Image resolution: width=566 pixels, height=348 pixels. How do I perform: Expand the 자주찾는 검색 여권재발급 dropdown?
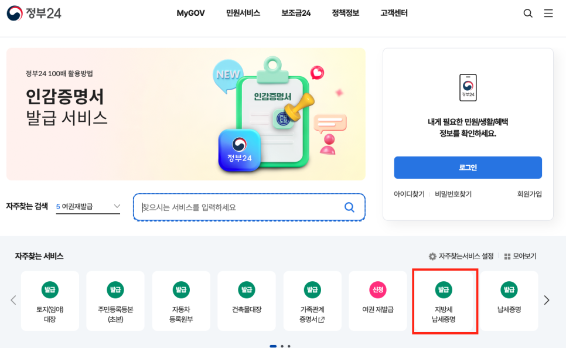point(88,206)
